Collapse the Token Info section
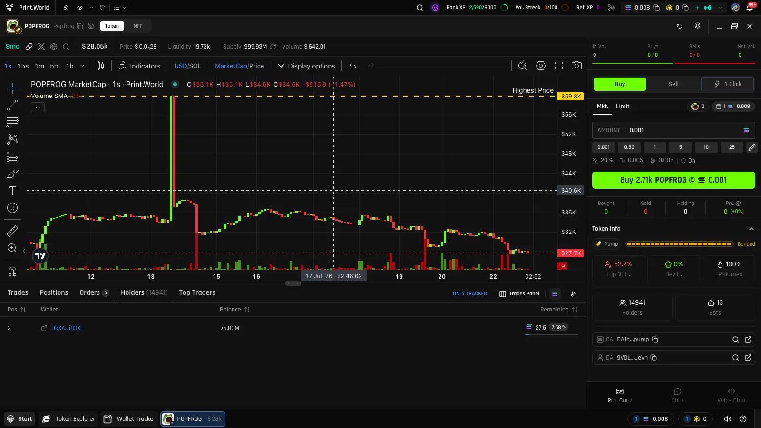Screen dimensions: 761x428 coord(751,229)
